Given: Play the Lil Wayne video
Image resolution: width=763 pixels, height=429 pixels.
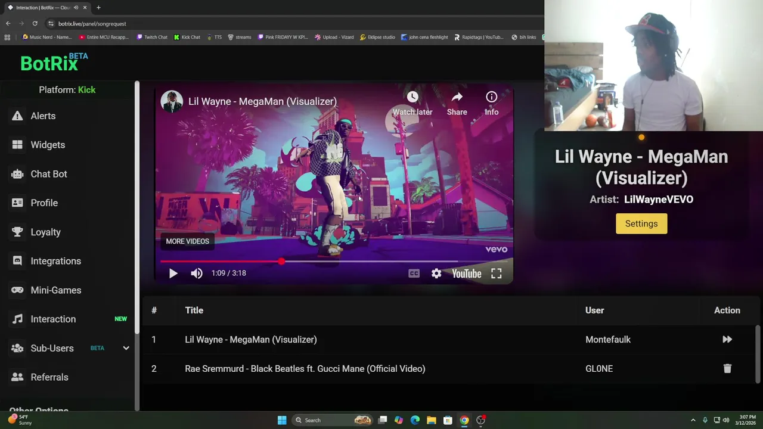Looking at the screenshot, I should (x=173, y=273).
